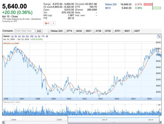Click the 2008 label on chart axis
This screenshot has height=124, width=164.
(38, 99)
